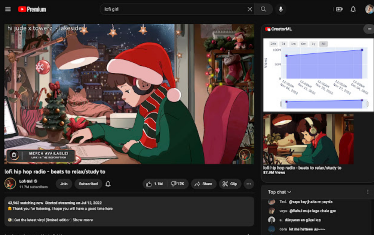374x235 pixels.
Task: Click chat message from Ted.
Action: [306, 202]
